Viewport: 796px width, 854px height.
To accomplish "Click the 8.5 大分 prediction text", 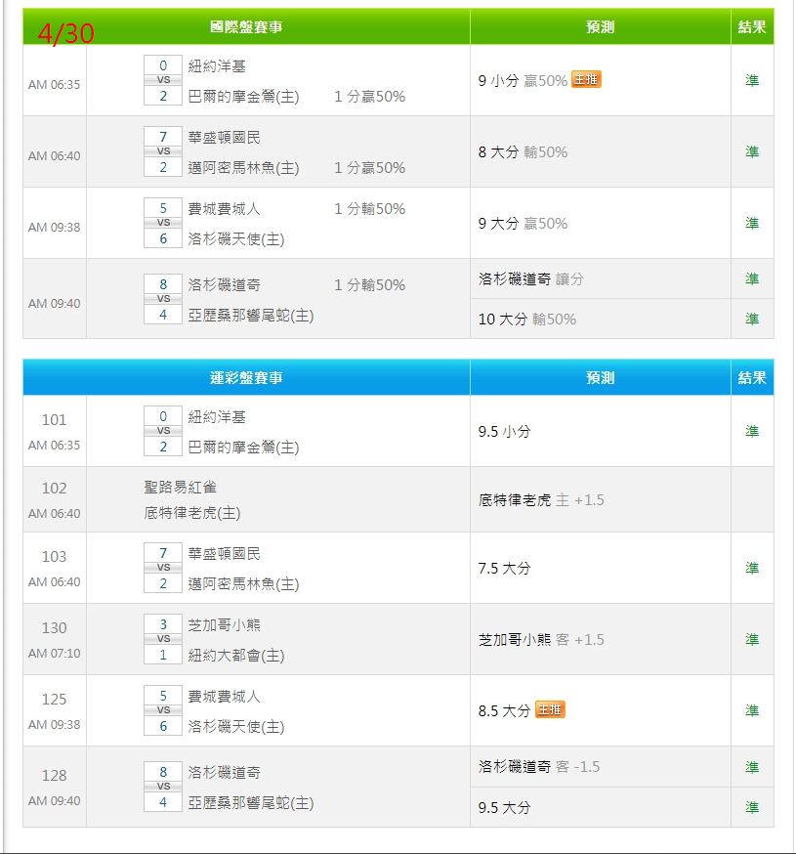I will click(504, 710).
